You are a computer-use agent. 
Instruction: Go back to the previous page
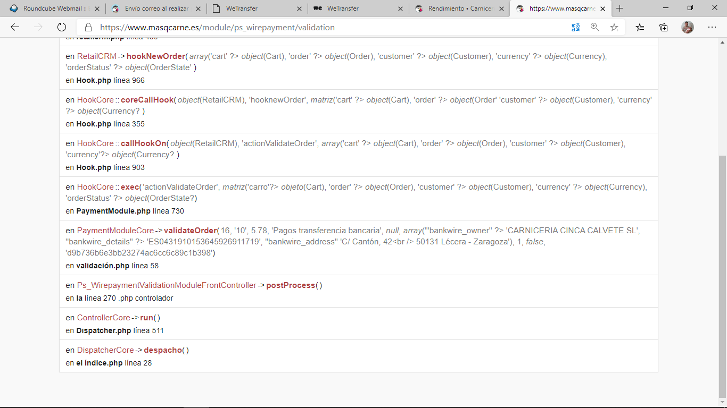coord(15,27)
